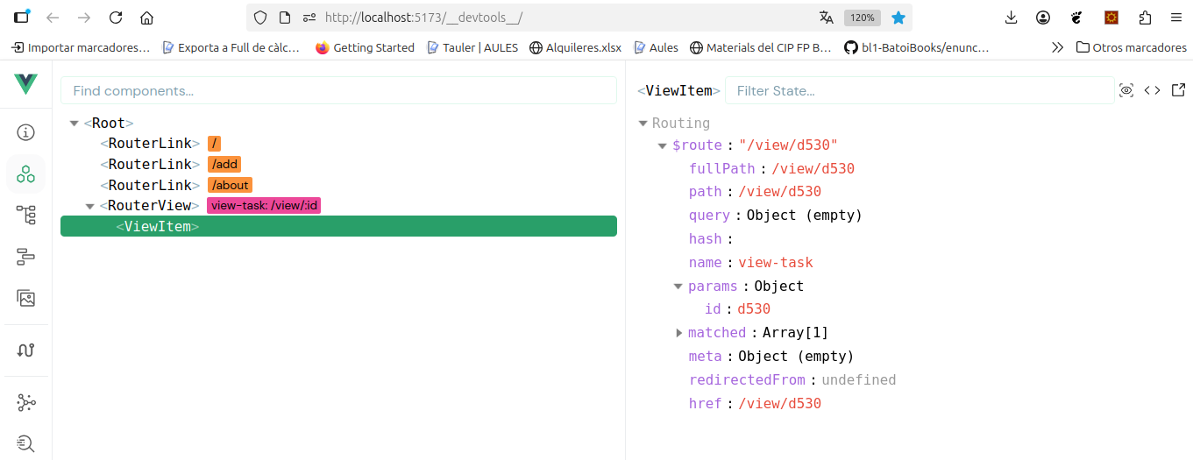The image size is (1193, 460).
Task: Click the site information page icon
Action: (284, 18)
